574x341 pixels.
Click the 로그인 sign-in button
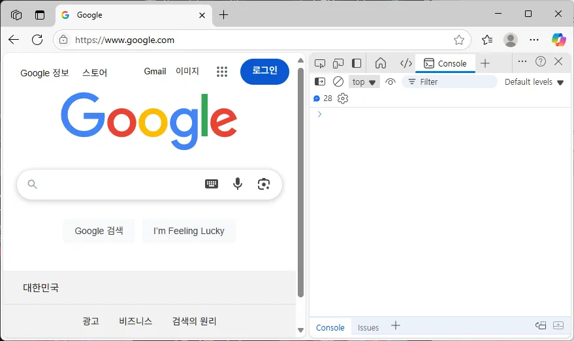(264, 71)
